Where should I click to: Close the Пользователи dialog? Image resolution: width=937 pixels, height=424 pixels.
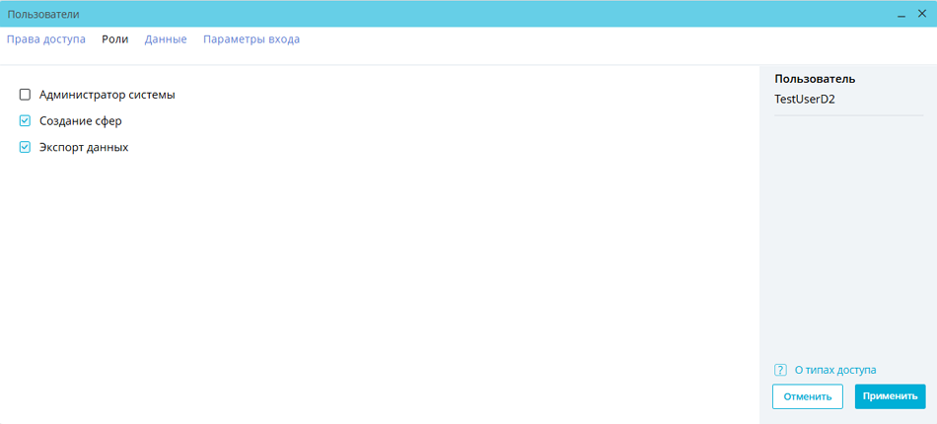(x=922, y=14)
